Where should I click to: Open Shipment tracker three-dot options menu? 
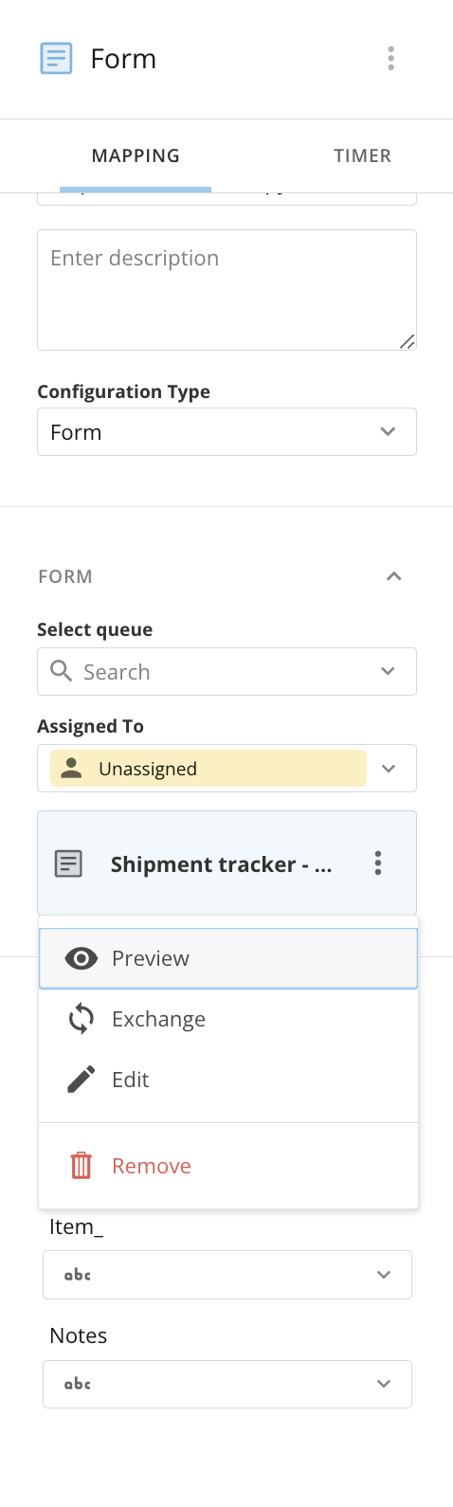378,862
